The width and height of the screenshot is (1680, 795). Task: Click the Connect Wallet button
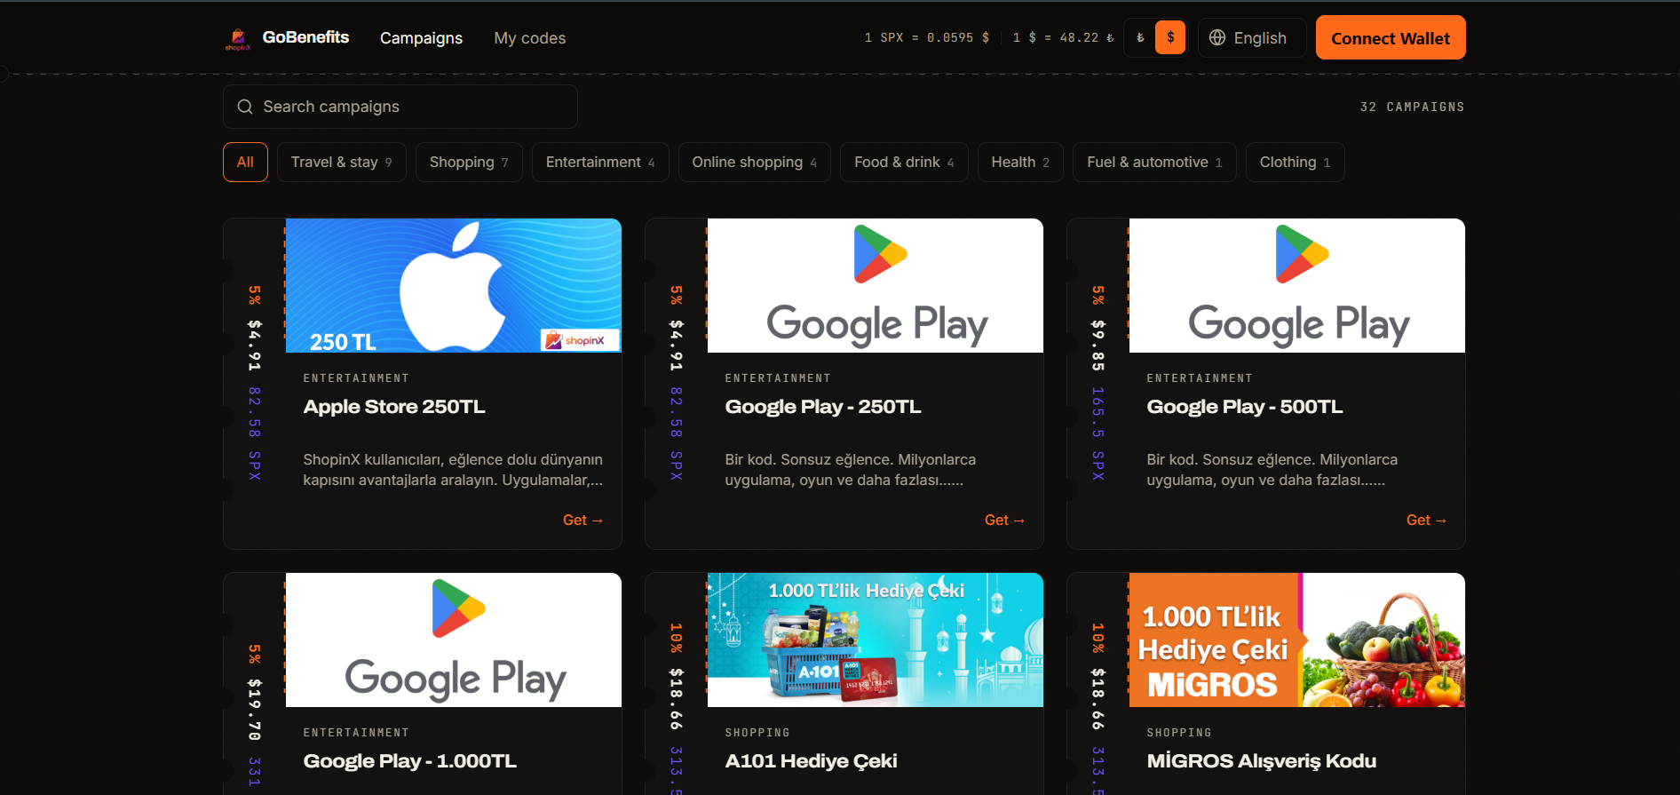pos(1391,38)
